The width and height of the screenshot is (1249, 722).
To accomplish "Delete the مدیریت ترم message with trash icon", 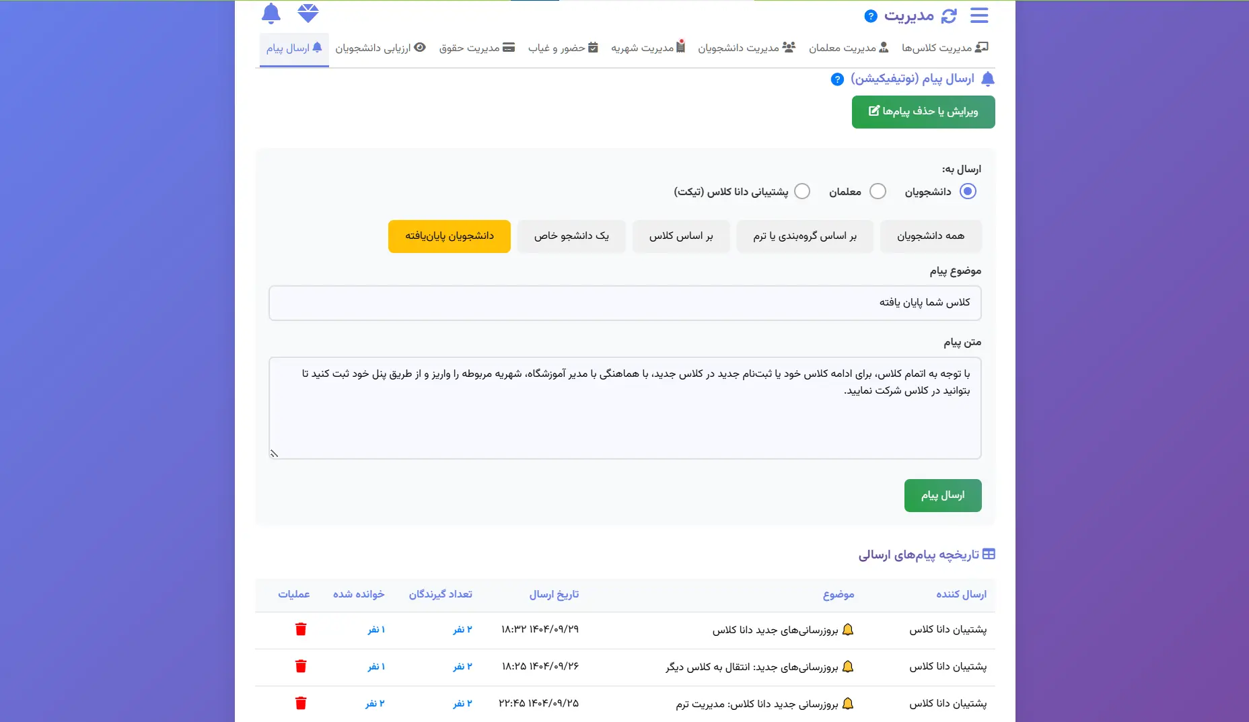I will 301,703.
